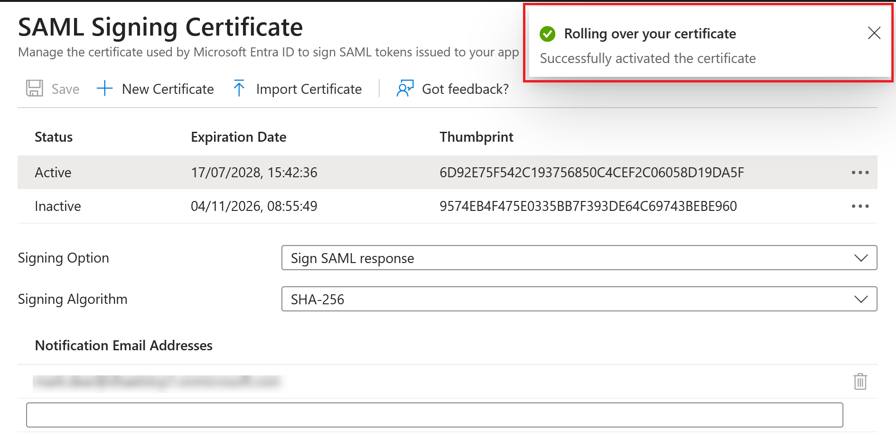Screen dimensions: 896x437
Task: Open options menu for the Active certificate
Action: pos(859,173)
